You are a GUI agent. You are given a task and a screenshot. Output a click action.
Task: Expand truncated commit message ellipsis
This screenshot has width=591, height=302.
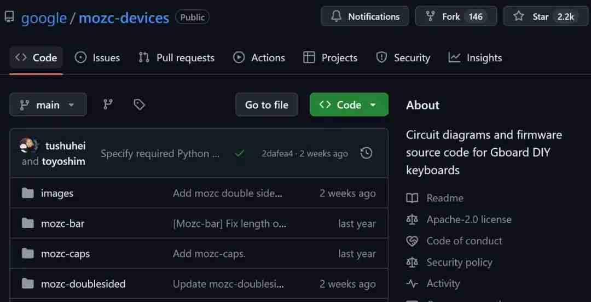[215, 154]
